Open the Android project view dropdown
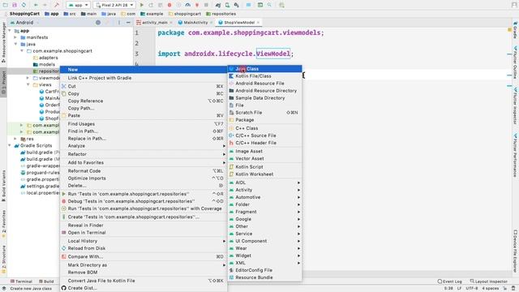The height and width of the screenshot is (292, 519). [x=24, y=23]
